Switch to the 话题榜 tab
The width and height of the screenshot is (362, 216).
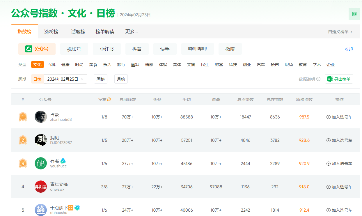tap(78, 31)
